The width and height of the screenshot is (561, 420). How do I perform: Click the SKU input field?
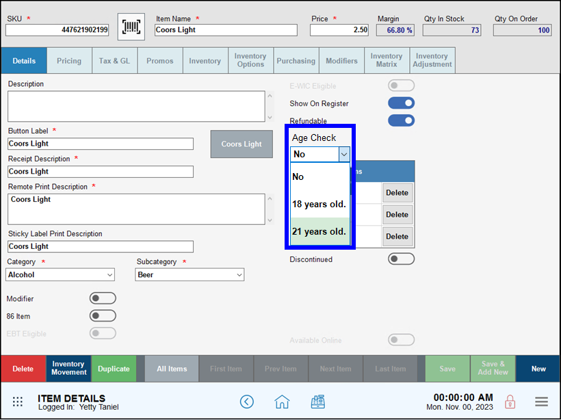click(57, 30)
